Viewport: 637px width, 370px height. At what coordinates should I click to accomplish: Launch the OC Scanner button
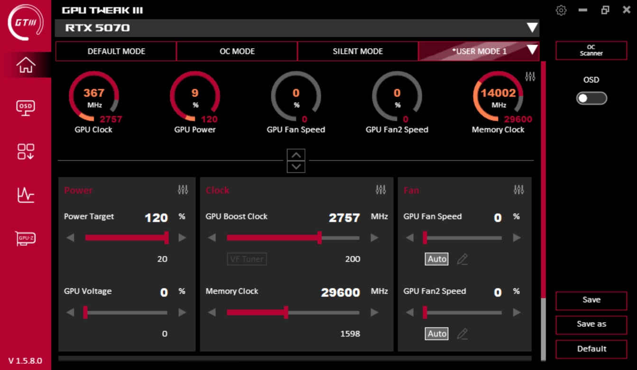click(x=591, y=50)
